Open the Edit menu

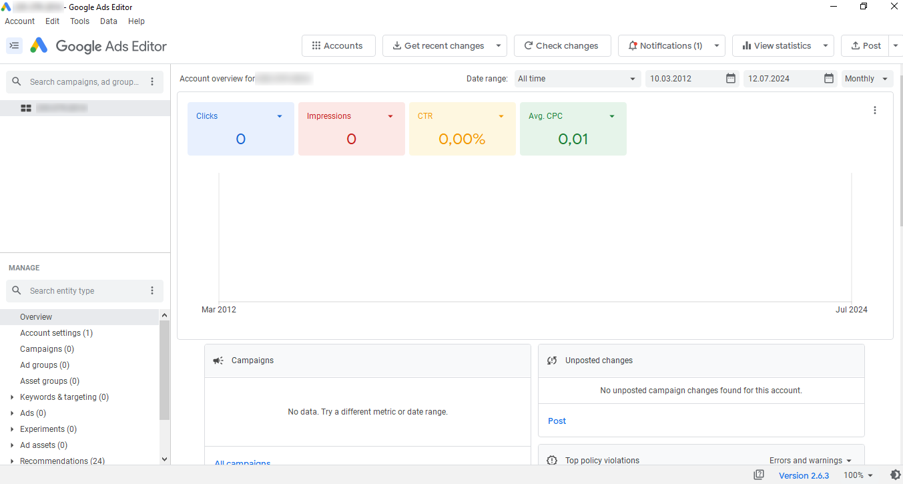[x=53, y=21]
